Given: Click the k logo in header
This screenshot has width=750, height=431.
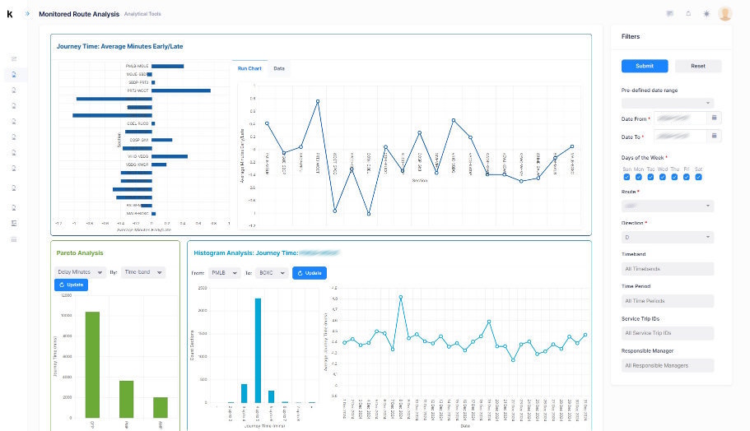Looking at the screenshot, I should 10,14.
